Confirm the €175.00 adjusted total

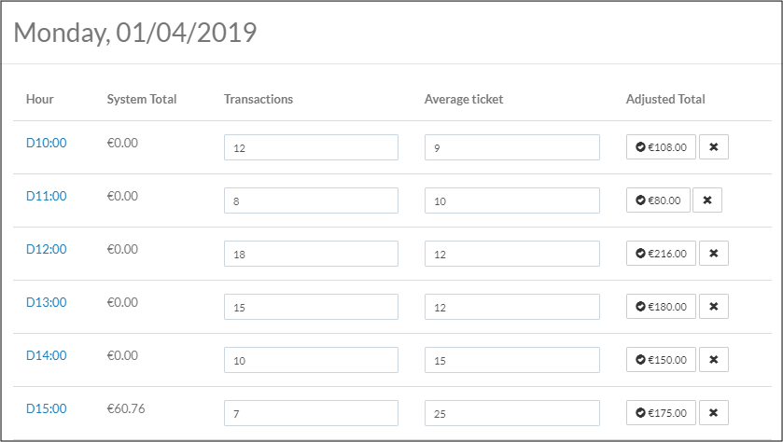(661, 413)
